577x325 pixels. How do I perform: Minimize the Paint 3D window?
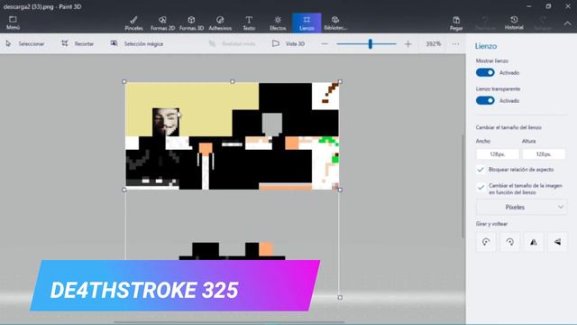[x=529, y=6]
